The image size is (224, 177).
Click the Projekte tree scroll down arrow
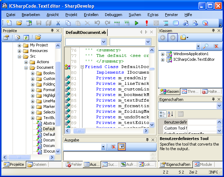[x=58, y=151]
